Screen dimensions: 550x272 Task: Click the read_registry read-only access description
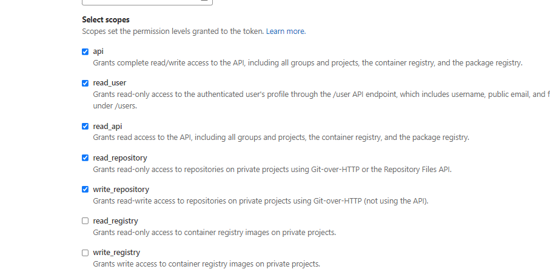click(x=214, y=232)
